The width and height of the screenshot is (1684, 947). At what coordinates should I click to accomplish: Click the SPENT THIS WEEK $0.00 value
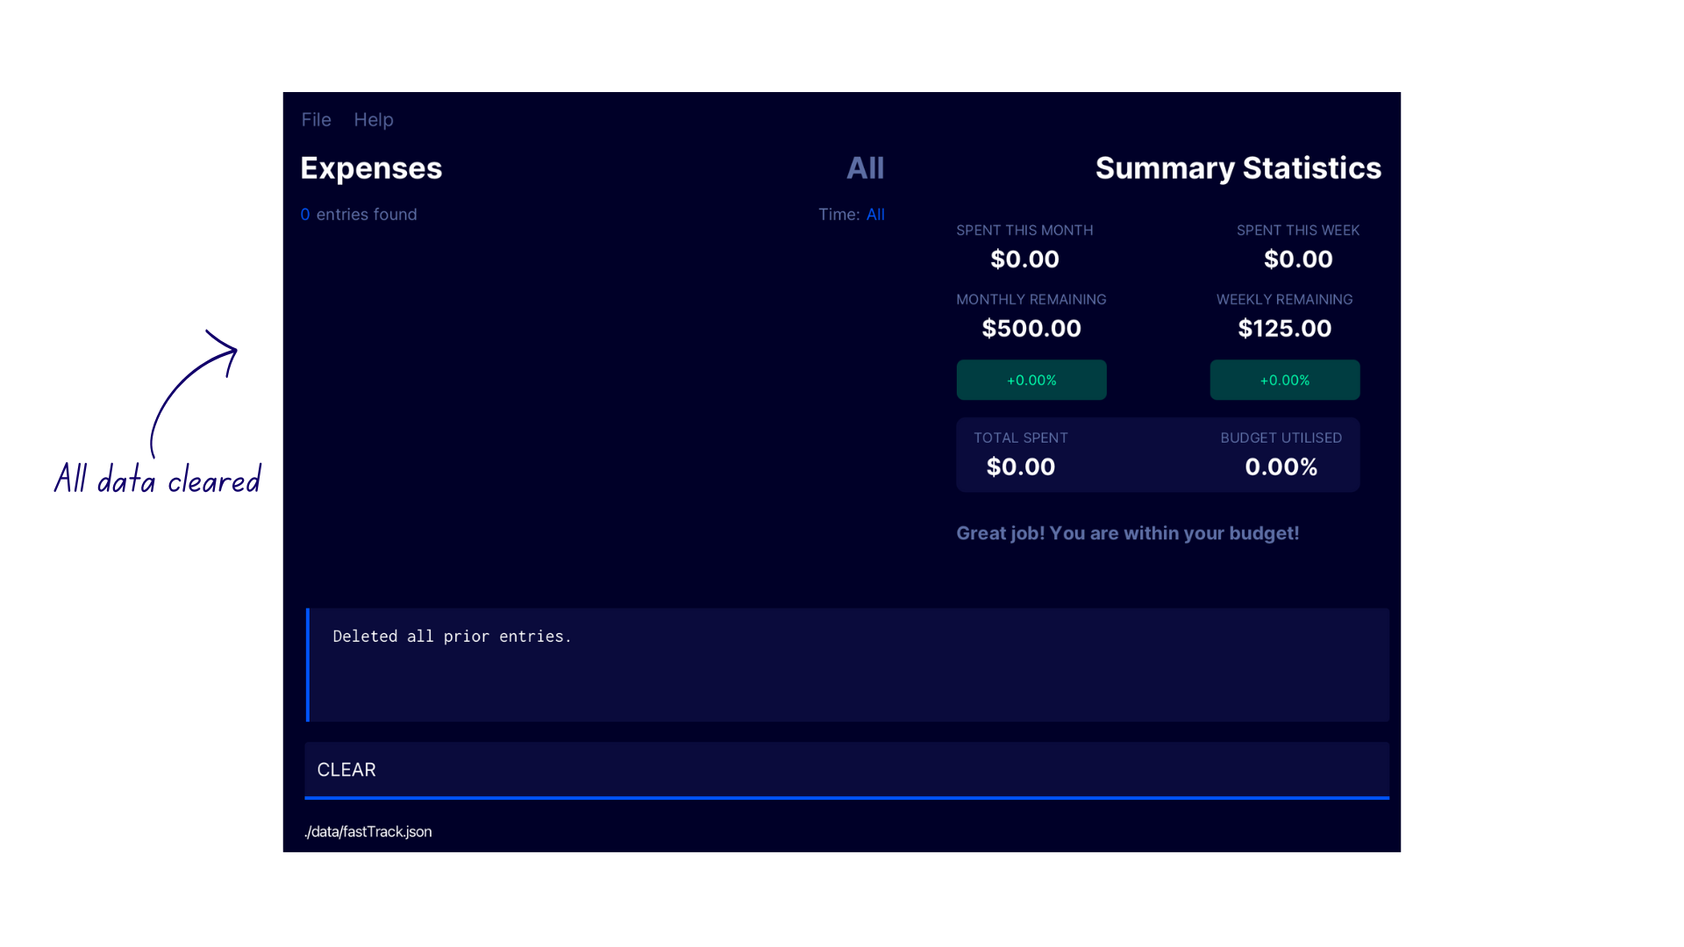pyautogui.click(x=1298, y=260)
